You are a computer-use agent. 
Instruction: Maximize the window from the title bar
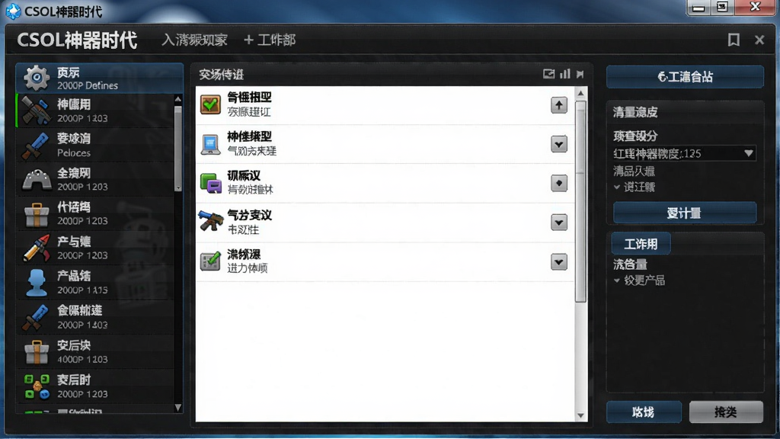[722, 8]
